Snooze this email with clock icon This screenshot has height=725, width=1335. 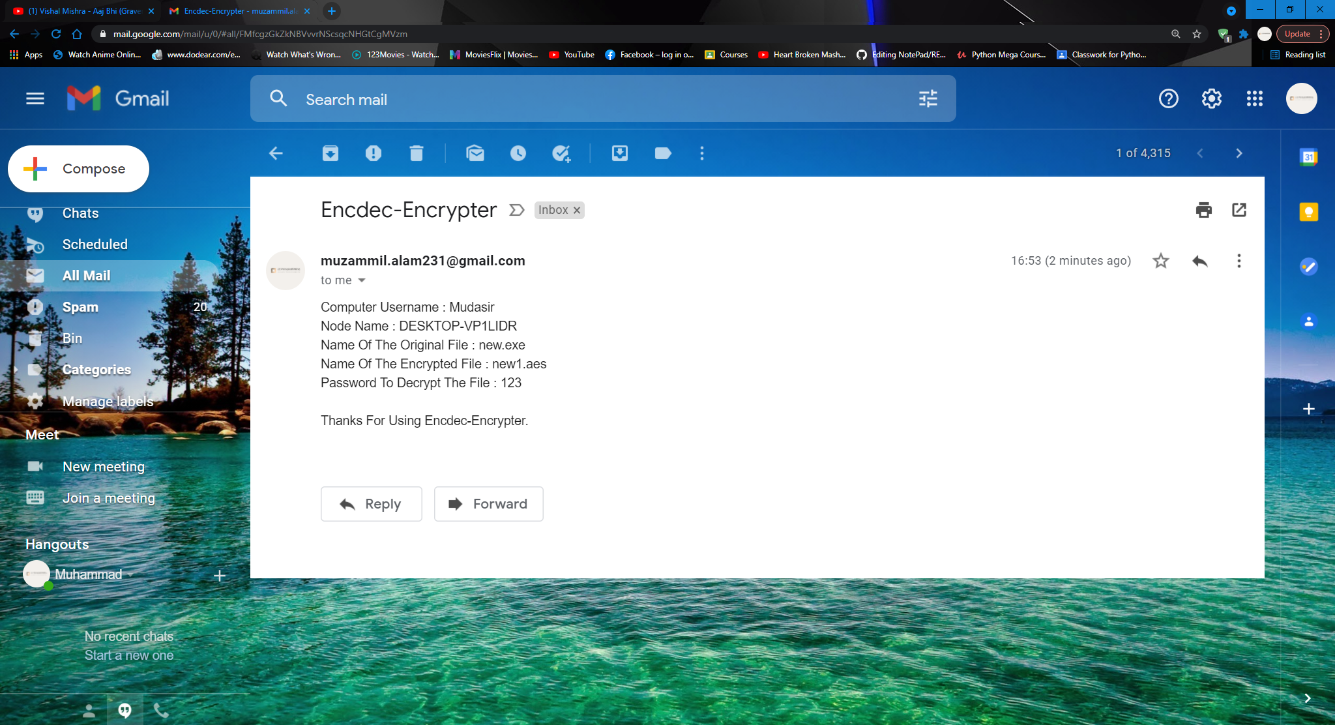pos(518,153)
